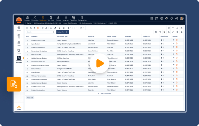Click the font color underline A icon

click(x=51, y=28)
